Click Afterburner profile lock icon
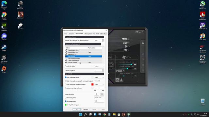Viewport: 209px width, 117px height. [143, 43]
